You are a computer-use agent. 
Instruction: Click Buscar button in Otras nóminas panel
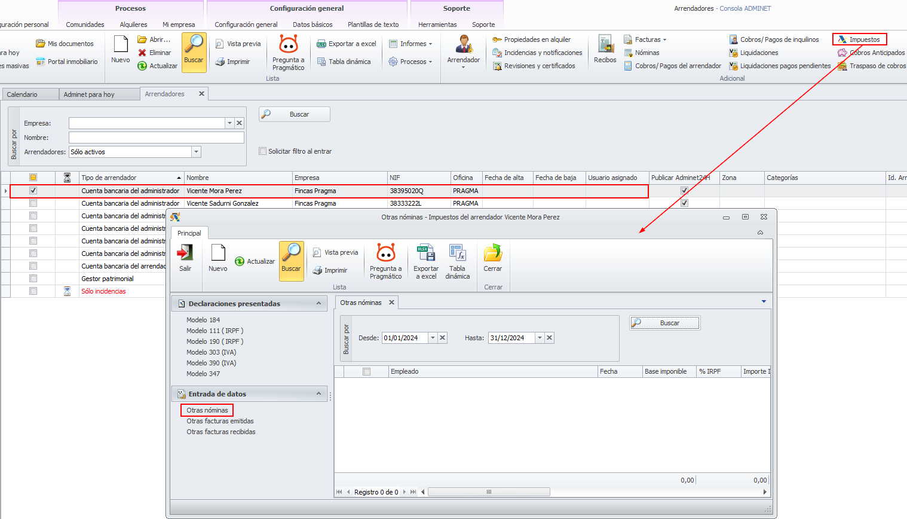pyautogui.click(x=665, y=323)
